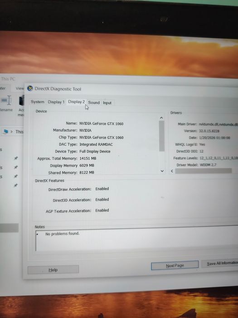
Task: Select the Display 2 tab
Action: [76, 102]
